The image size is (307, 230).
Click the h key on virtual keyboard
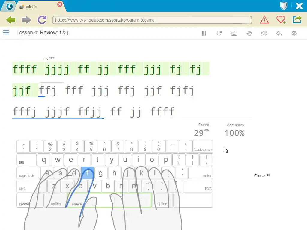coord(114,173)
